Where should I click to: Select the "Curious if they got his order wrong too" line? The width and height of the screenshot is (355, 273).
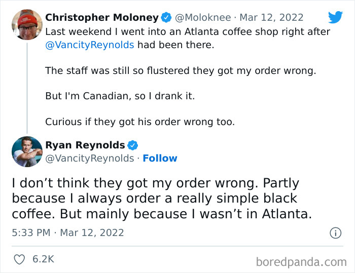click(x=140, y=122)
